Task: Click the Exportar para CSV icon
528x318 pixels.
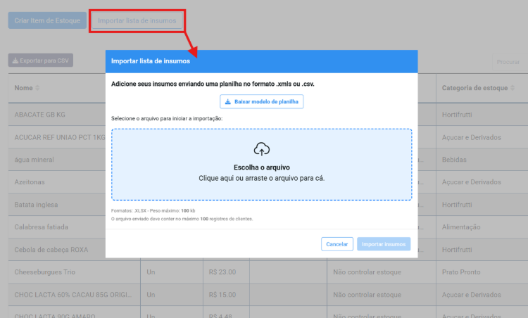Action: [x=14, y=61]
